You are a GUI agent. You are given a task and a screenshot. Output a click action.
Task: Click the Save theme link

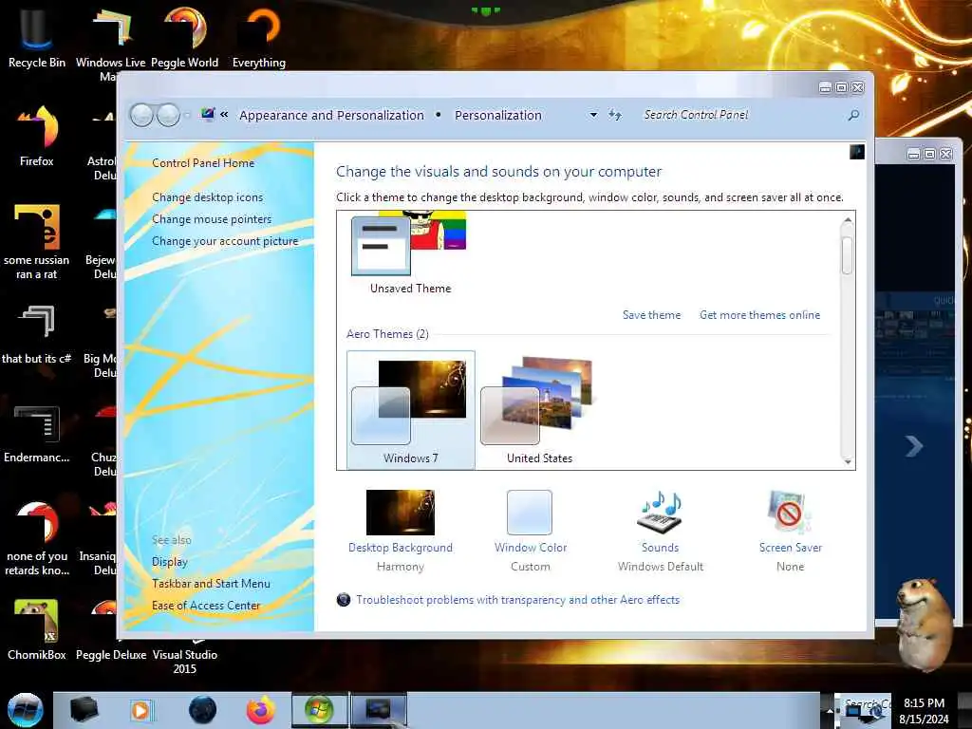point(651,315)
